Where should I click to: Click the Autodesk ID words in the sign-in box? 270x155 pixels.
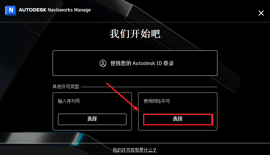147,63
